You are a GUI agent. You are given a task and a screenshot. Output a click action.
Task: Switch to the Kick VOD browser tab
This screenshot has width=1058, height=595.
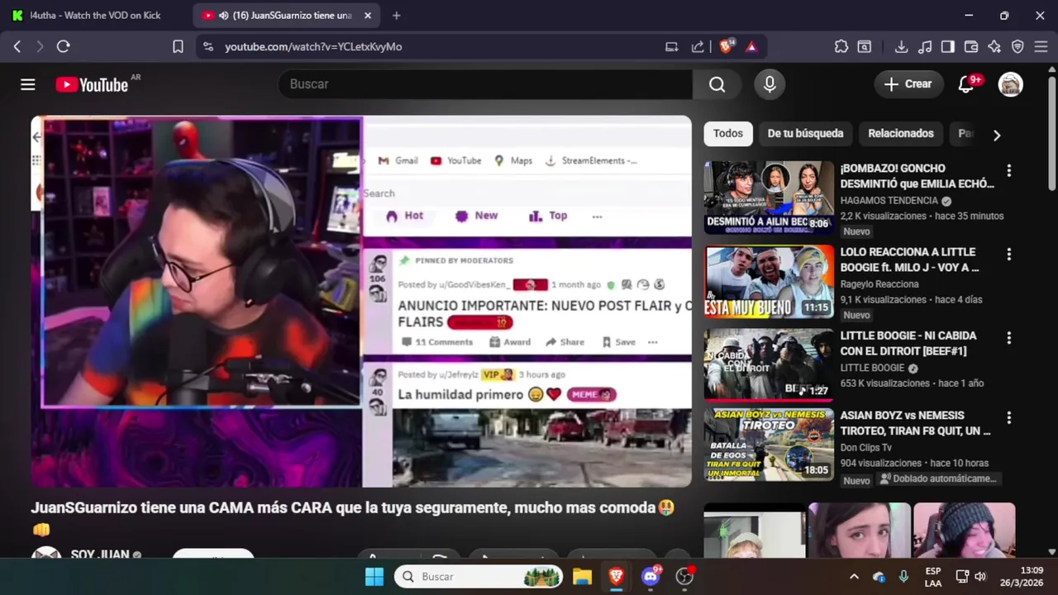(95, 16)
